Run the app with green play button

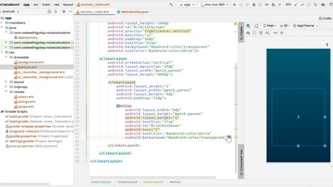[235, 5]
